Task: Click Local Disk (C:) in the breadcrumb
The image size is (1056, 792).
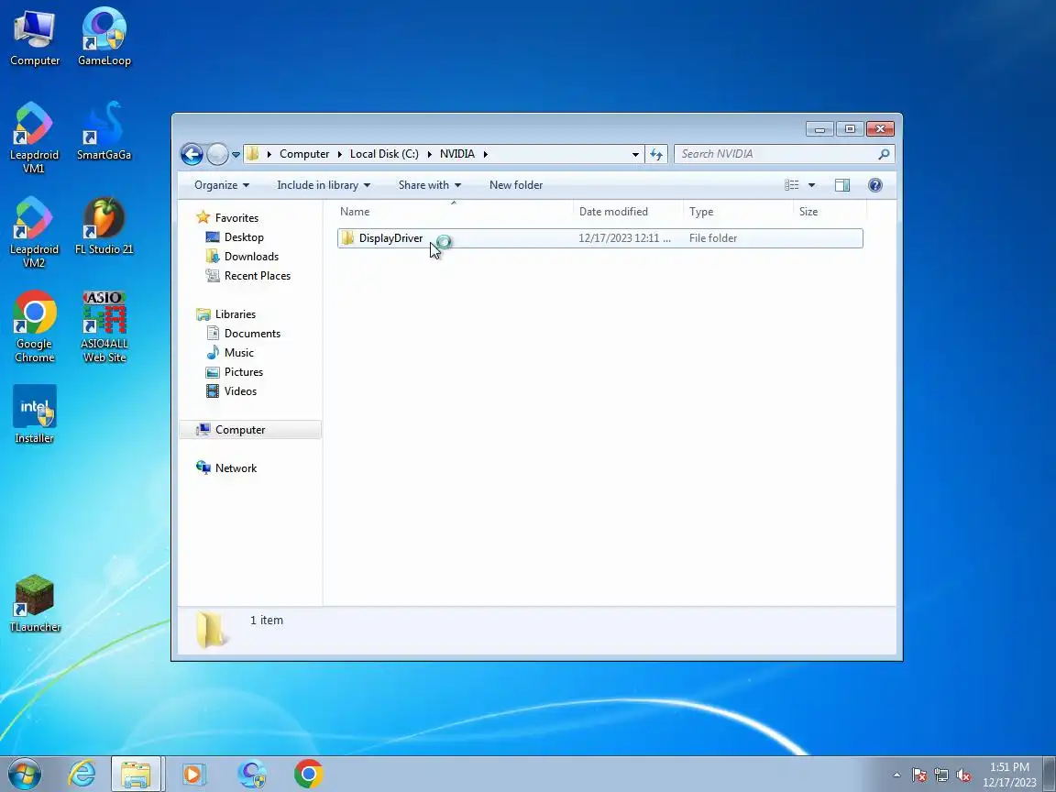Action: (384, 154)
